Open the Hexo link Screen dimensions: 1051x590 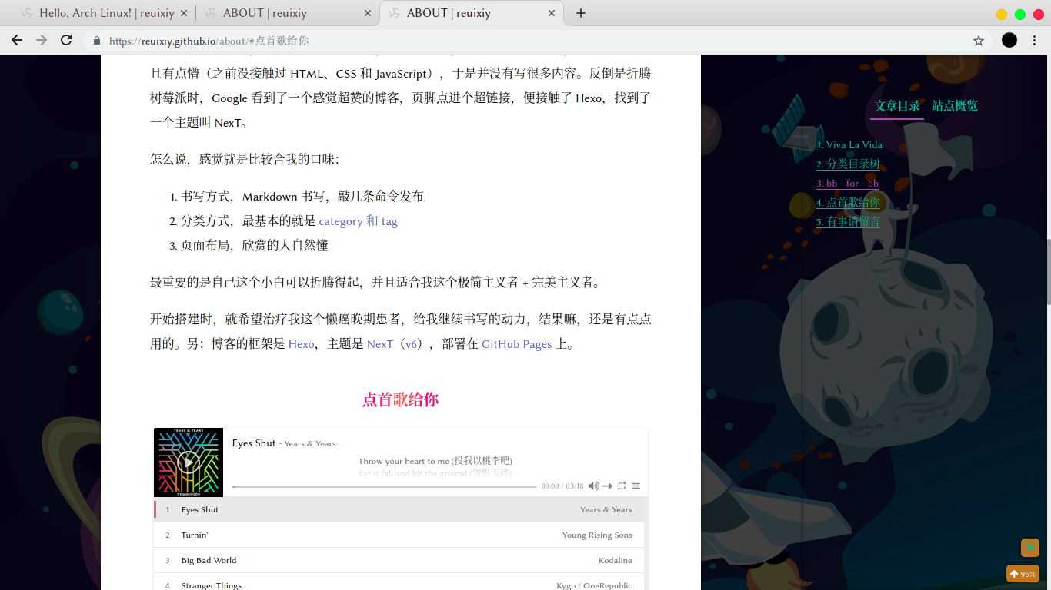pyautogui.click(x=301, y=344)
